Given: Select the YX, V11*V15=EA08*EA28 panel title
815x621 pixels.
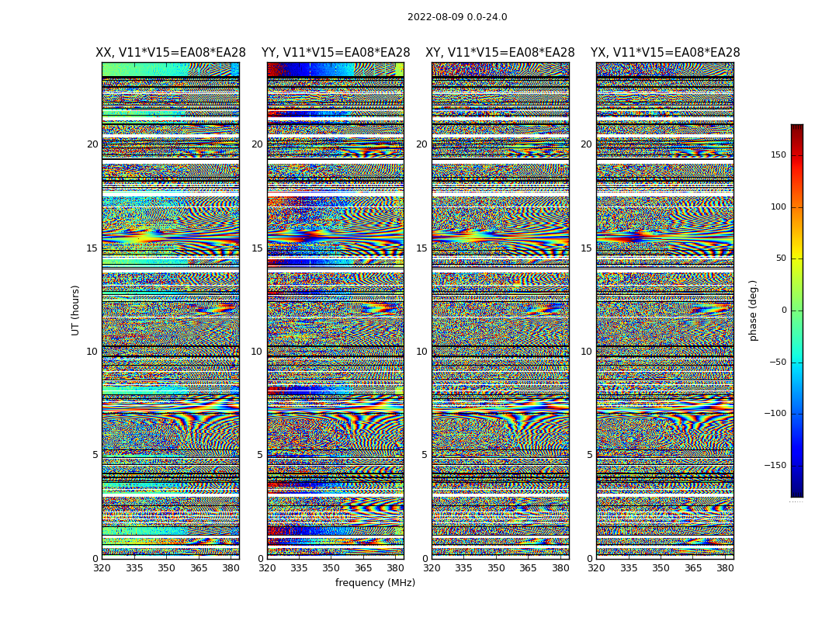Looking at the screenshot, I should pos(664,53).
